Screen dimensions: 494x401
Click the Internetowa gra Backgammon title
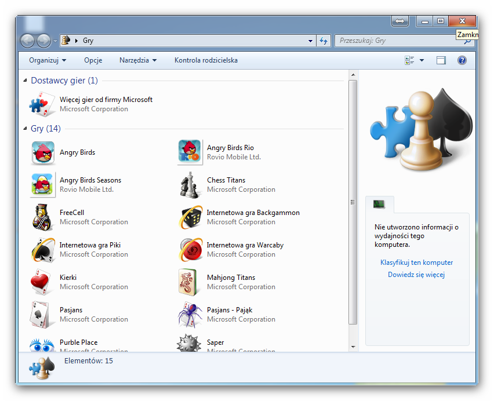point(253,213)
